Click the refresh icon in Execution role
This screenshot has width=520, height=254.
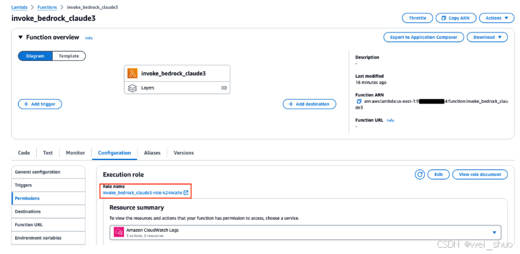tap(420, 175)
